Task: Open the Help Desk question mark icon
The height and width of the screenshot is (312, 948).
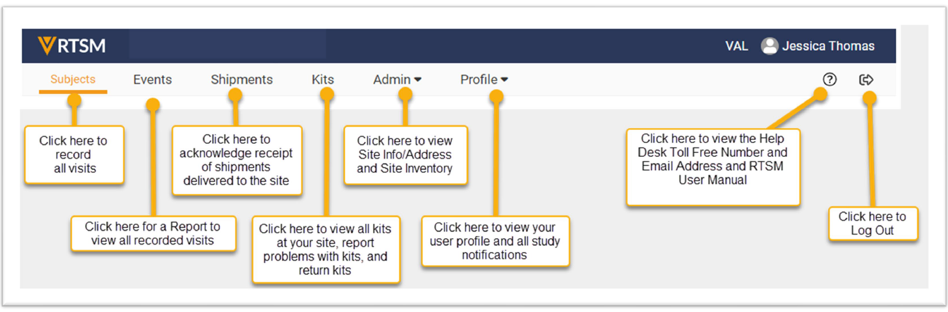Action: [830, 80]
